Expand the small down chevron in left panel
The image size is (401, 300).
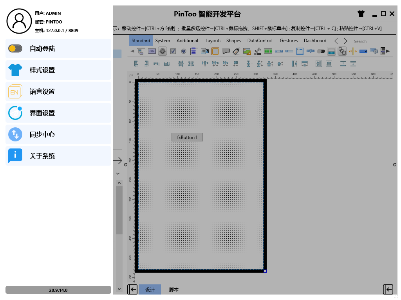tap(118, 174)
